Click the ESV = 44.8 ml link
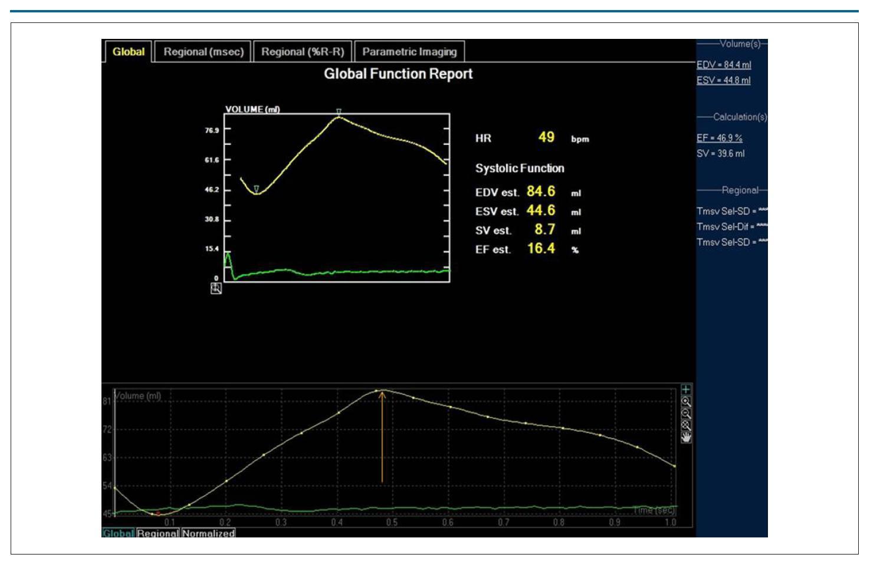870x561 pixels. pos(724,80)
